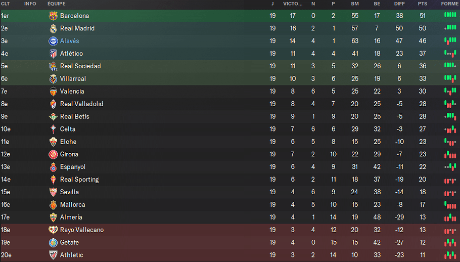
Task: View Almería's recent form indicator
Action: pos(450,217)
